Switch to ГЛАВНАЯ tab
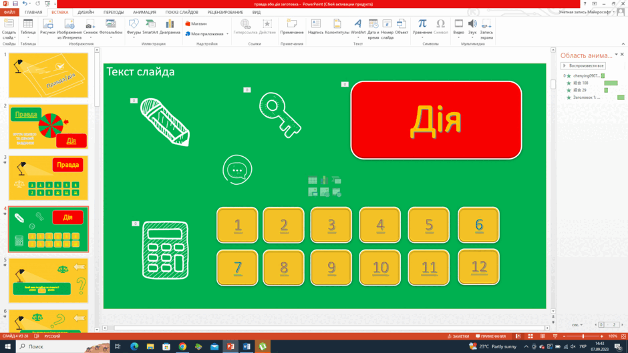Viewport: 628px width, 353px height. pos(33,13)
